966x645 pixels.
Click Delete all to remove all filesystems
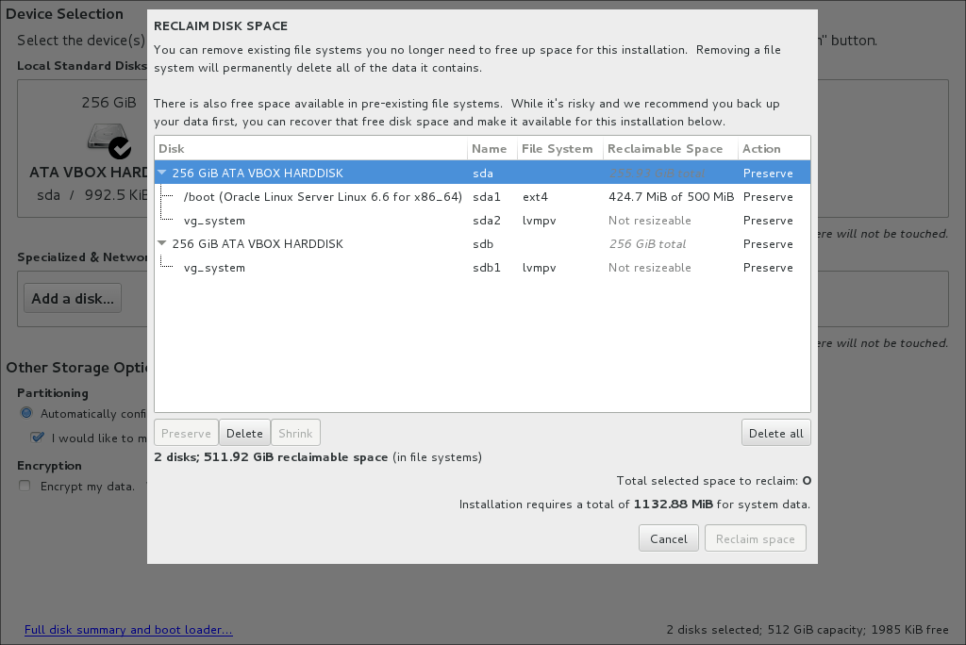tap(775, 432)
